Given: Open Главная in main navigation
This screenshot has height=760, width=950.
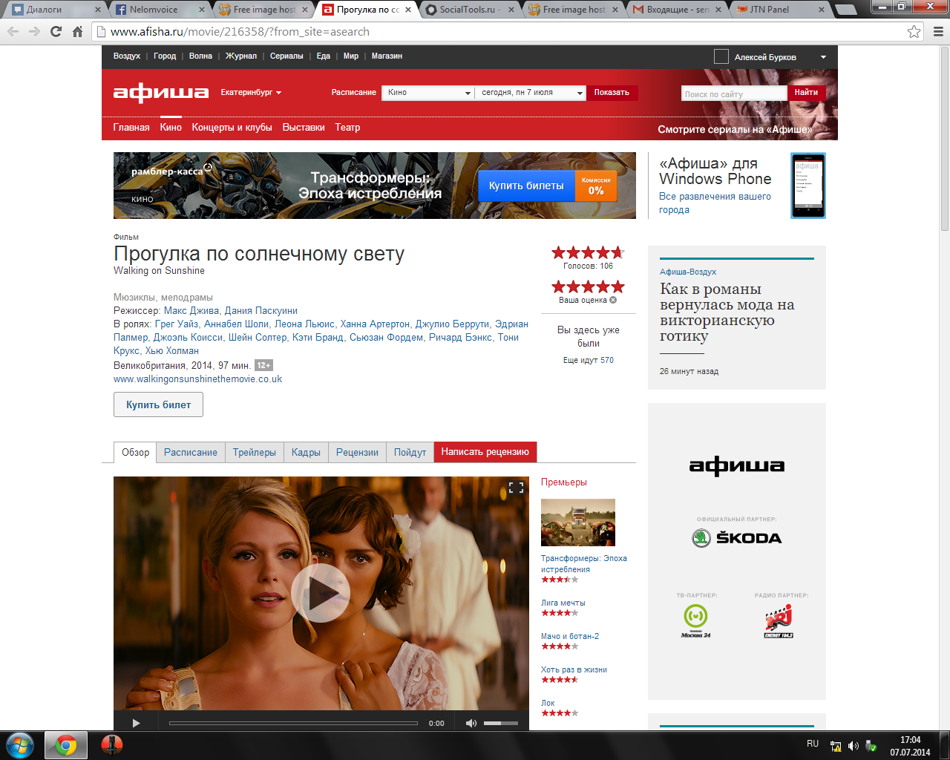Looking at the screenshot, I should tap(131, 128).
